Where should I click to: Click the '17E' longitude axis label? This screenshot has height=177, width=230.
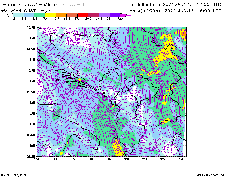point(73,159)
